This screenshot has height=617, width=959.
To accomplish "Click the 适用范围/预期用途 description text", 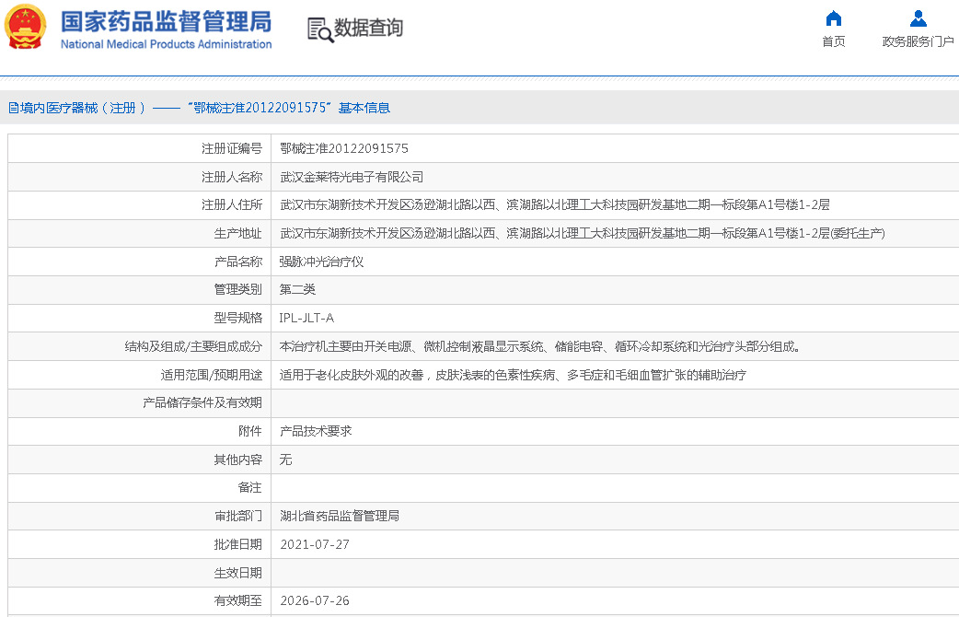I will [513, 375].
